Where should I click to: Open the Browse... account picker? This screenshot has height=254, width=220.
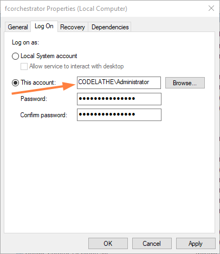tap(185, 83)
